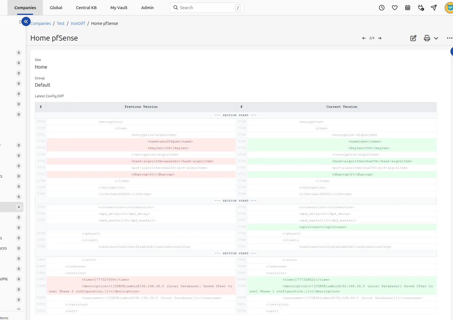Go to previous asset arrow

point(364,38)
